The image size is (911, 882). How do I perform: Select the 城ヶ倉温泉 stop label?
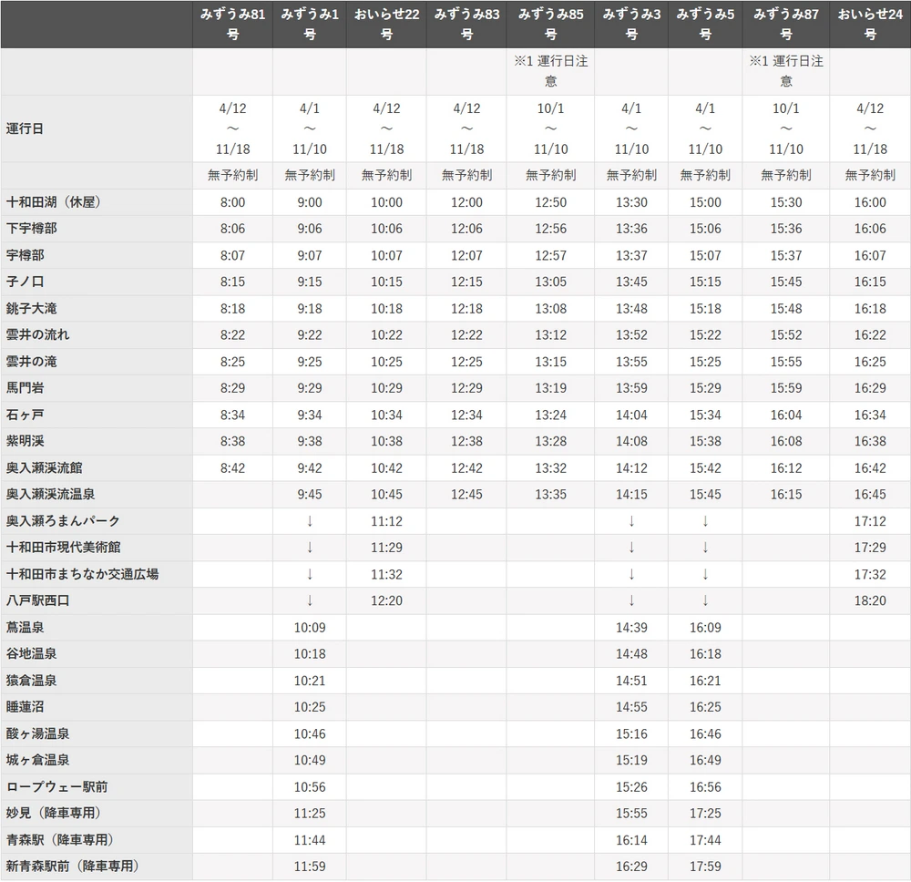(x=37, y=759)
